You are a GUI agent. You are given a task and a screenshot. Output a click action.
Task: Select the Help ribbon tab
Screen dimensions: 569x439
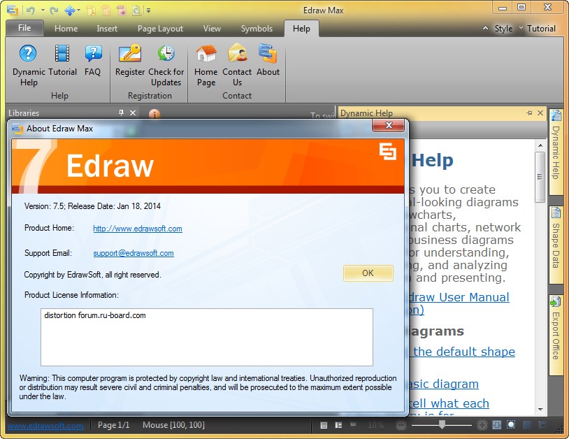tap(301, 28)
